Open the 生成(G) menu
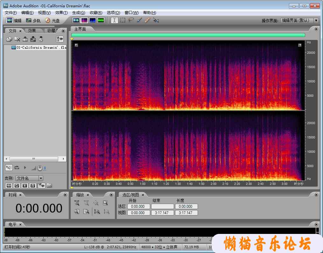323x253 pixels. (x=79, y=12)
